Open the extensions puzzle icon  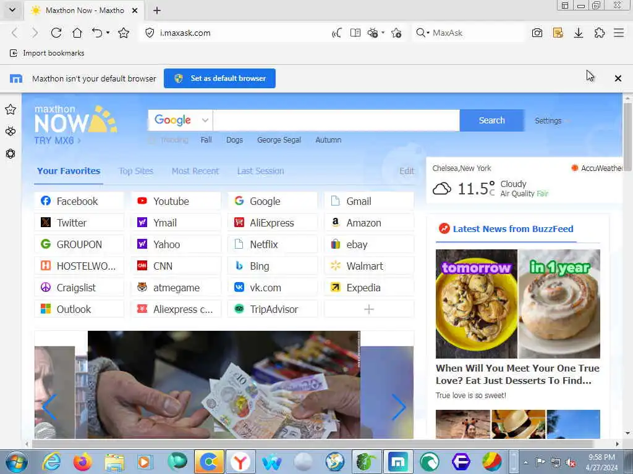pos(600,33)
